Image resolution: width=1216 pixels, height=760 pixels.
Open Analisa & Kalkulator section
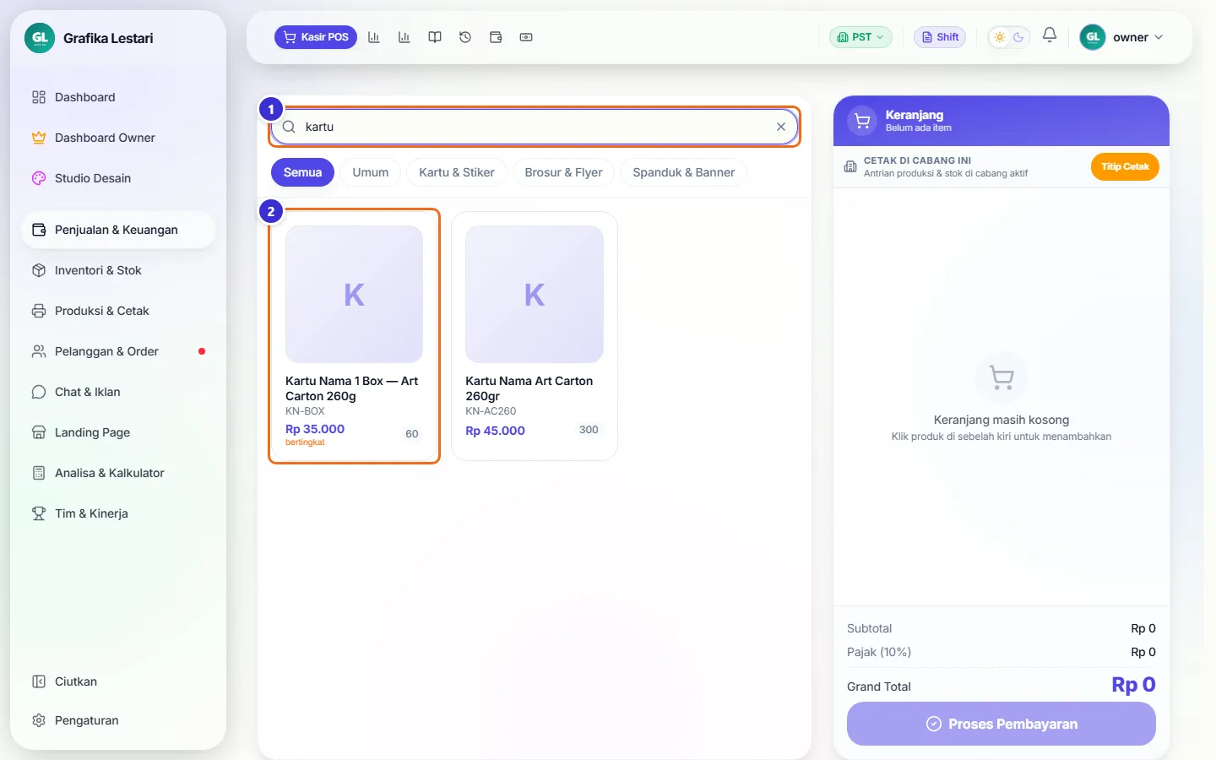point(118,473)
